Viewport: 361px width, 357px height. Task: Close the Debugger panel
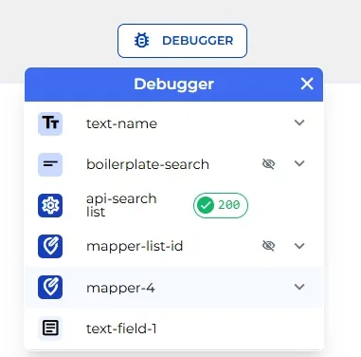click(307, 85)
